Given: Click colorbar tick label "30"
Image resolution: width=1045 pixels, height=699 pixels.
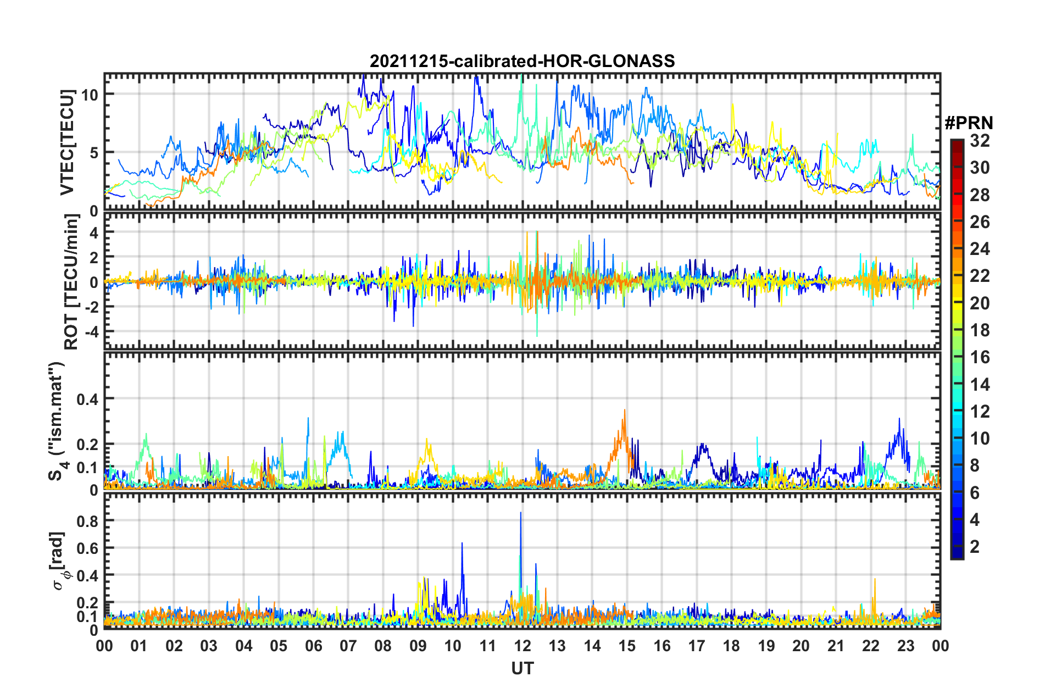Looking at the screenshot, I should pos(980,168).
